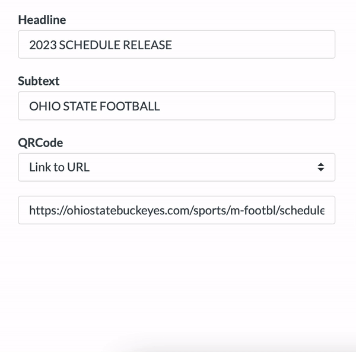Screen dimensions: 356x352
Task: Click the Headline label
Action: pyautogui.click(x=42, y=20)
